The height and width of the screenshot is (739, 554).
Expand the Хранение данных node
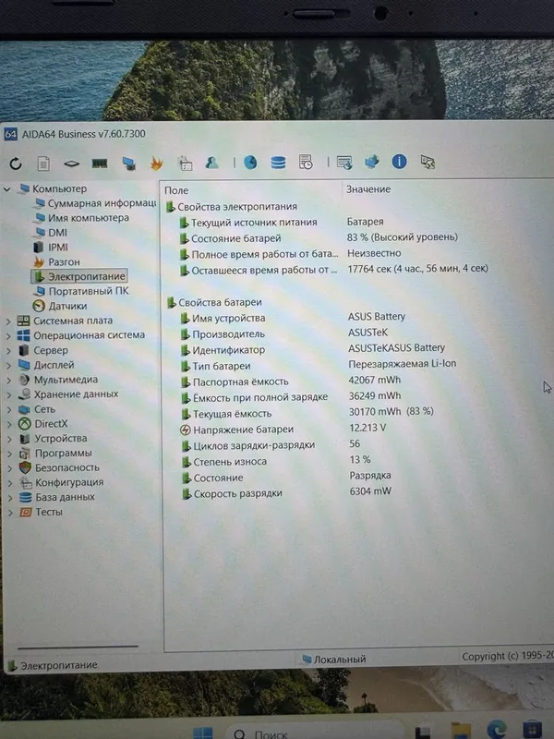tap(9, 395)
